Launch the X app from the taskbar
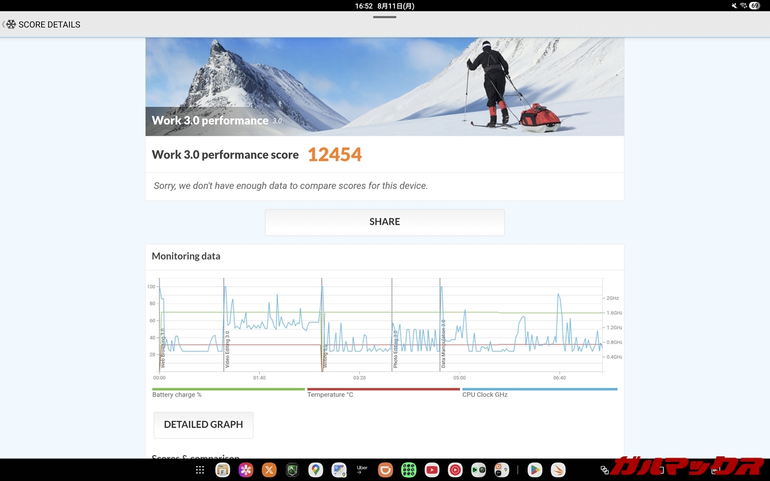770x481 pixels. coord(269,470)
